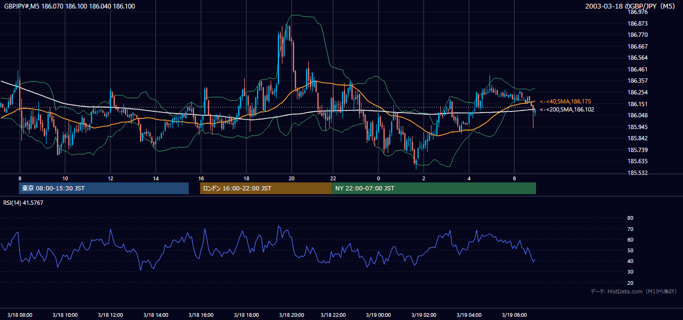Image resolution: width=683 pixels, height=320 pixels.
Task: Click hour 16 on the chart time axis
Action: click(201, 178)
